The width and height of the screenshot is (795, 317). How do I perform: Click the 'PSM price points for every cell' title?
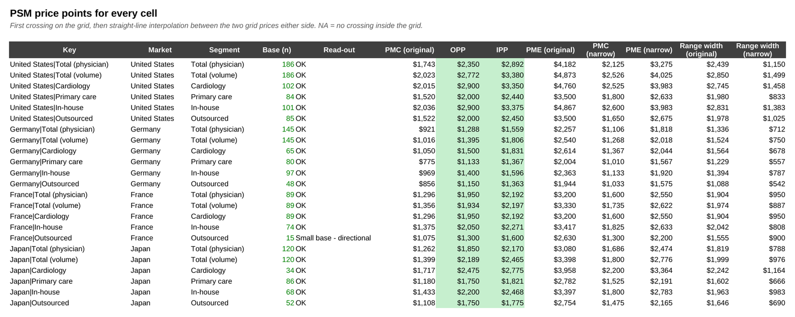83,13
